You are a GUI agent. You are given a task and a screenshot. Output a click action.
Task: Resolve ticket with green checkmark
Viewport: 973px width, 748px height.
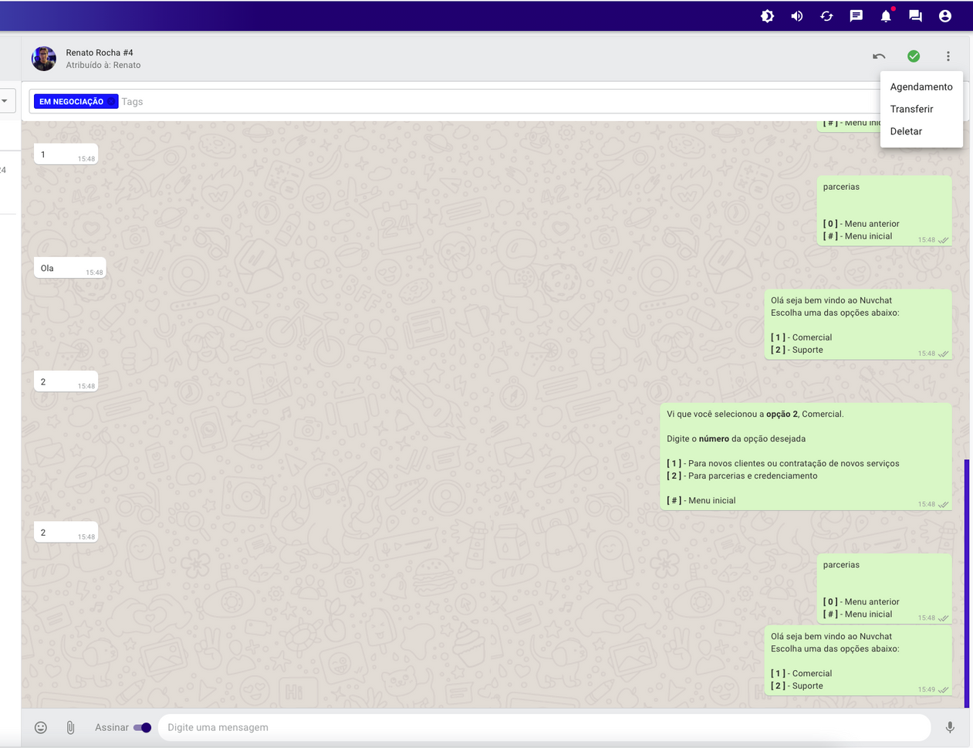tap(914, 56)
